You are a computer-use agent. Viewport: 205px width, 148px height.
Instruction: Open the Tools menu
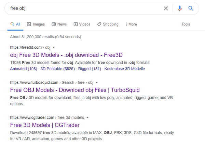pos(186,24)
